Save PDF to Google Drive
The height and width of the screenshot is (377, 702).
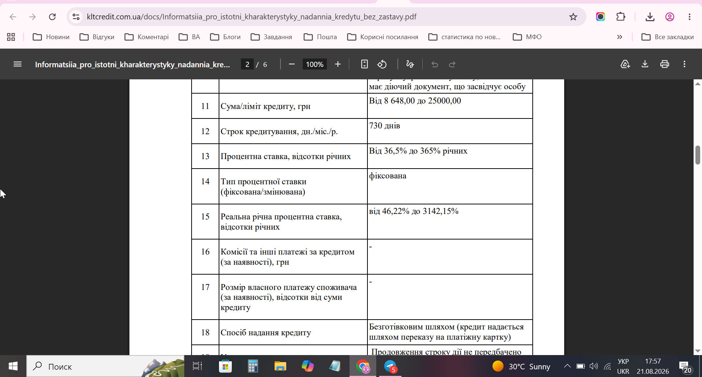(625, 64)
